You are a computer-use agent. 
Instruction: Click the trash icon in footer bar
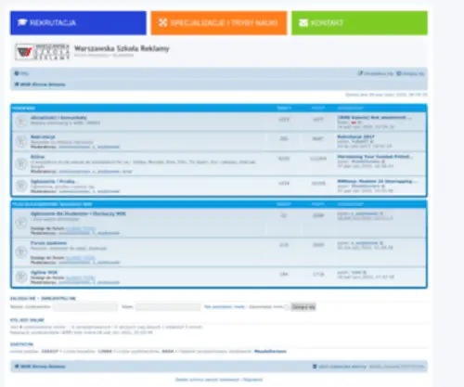[x=315, y=367]
